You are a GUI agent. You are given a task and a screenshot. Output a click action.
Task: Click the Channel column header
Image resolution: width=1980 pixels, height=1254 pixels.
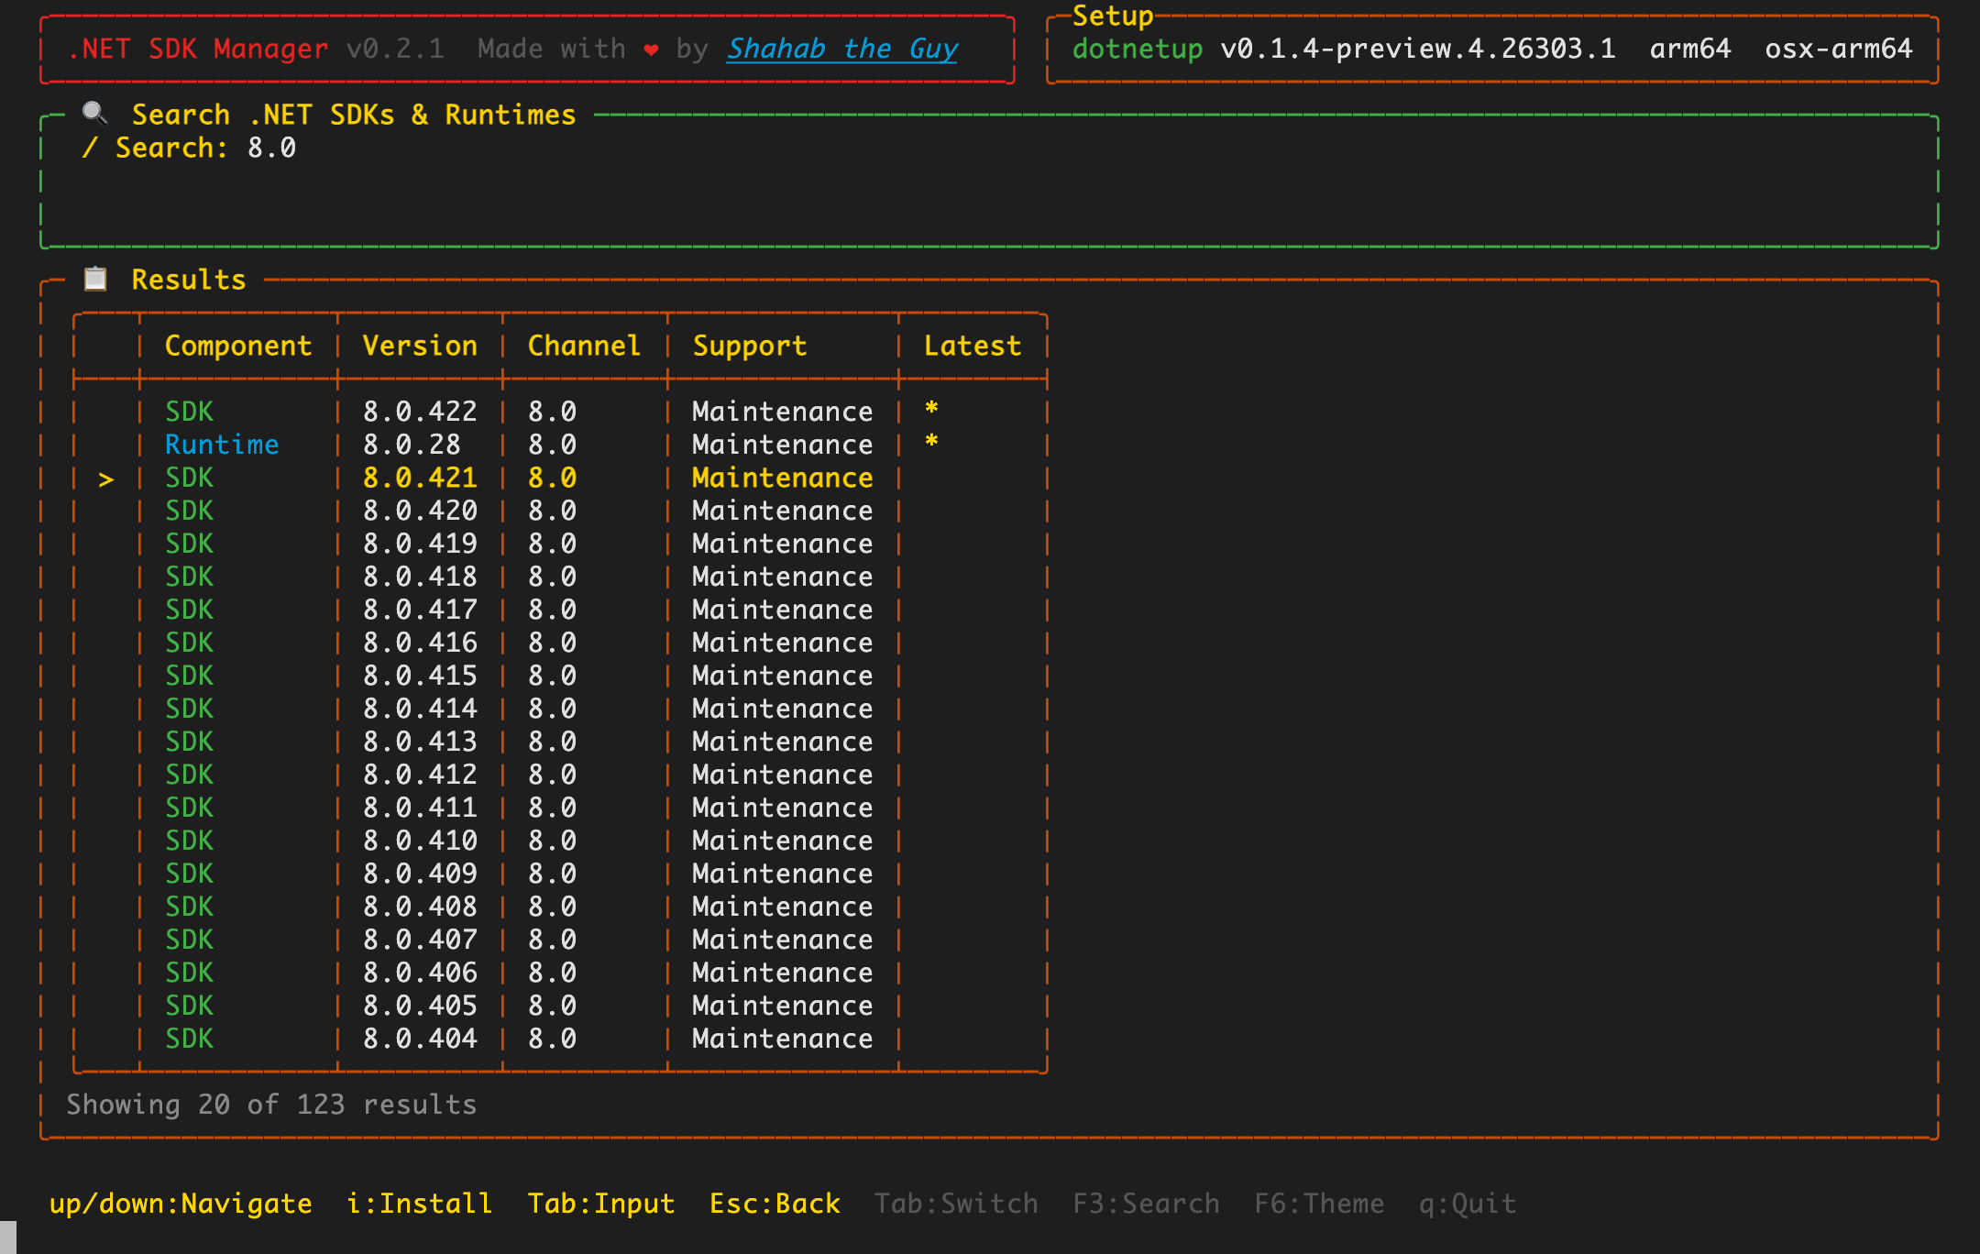(584, 346)
